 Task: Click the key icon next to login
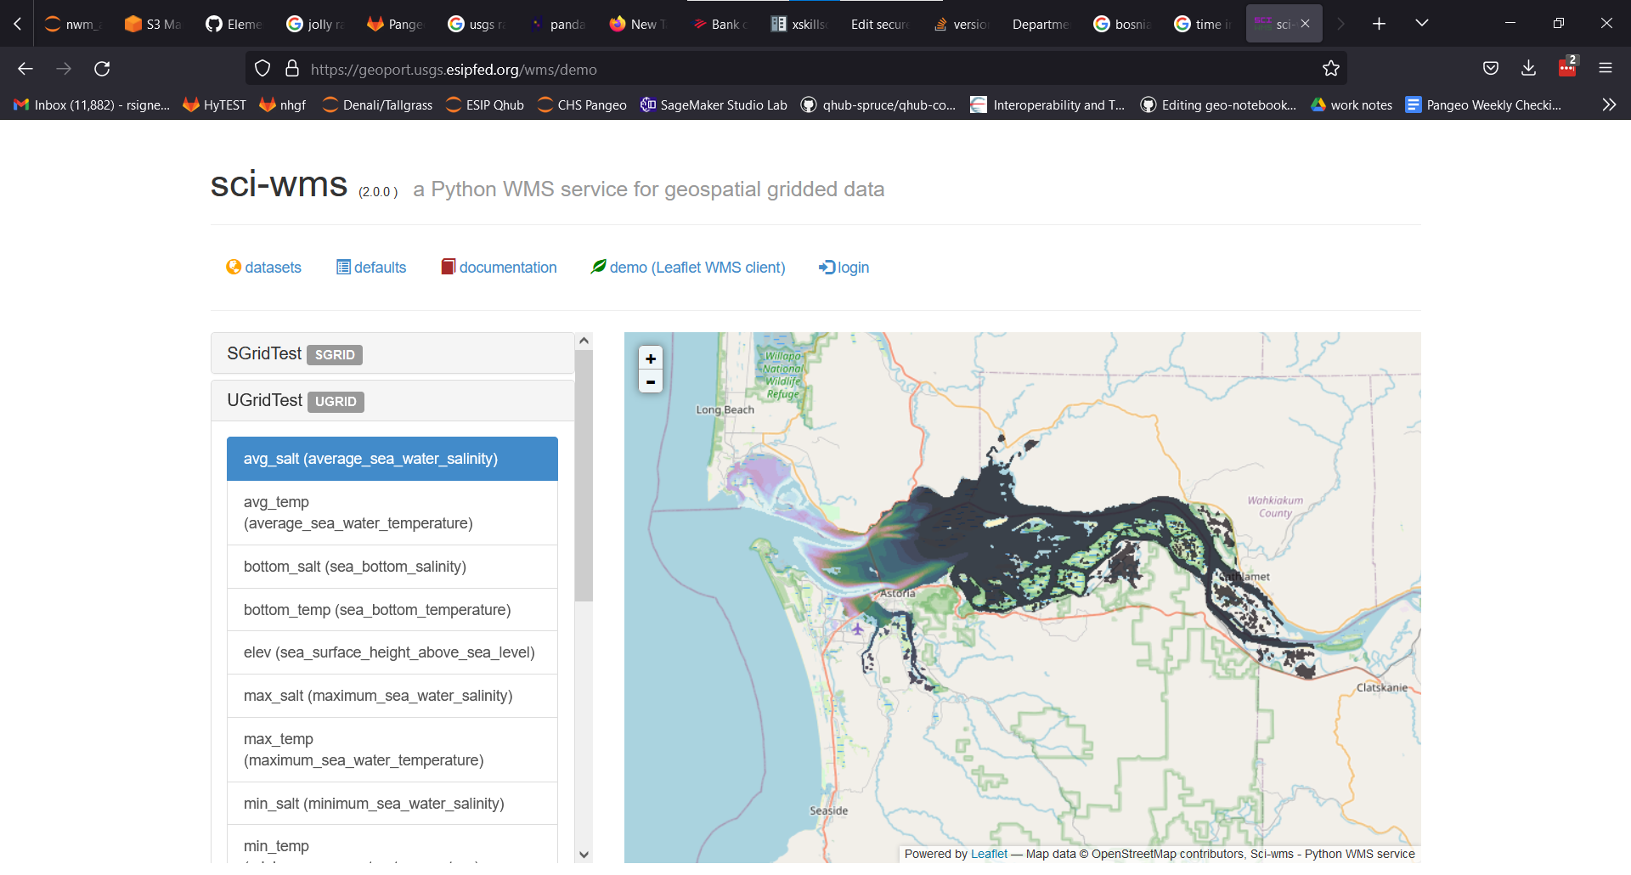tap(827, 267)
